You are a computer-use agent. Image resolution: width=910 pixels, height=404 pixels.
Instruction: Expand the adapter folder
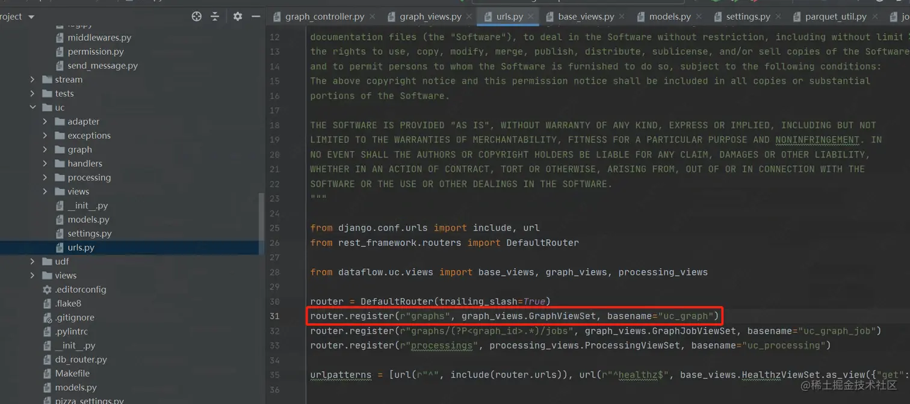pyautogui.click(x=45, y=121)
